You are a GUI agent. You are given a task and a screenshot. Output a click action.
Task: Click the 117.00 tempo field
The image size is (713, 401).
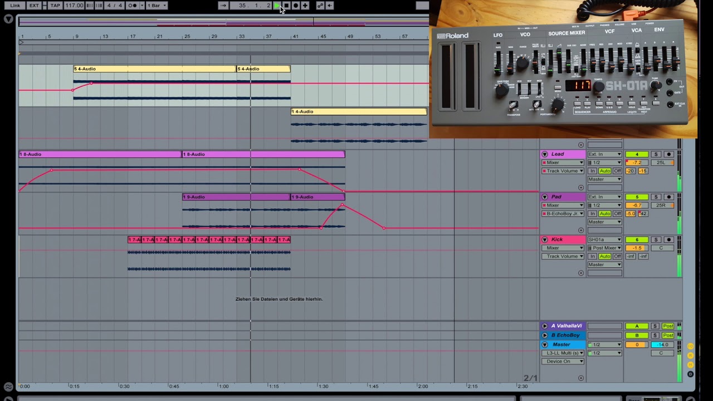pyautogui.click(x=74, y=6)
